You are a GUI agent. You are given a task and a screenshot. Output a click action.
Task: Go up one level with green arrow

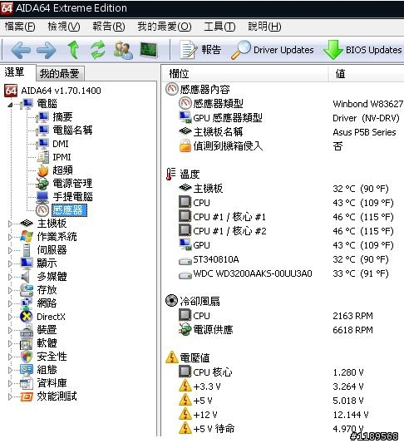point(73,50)
